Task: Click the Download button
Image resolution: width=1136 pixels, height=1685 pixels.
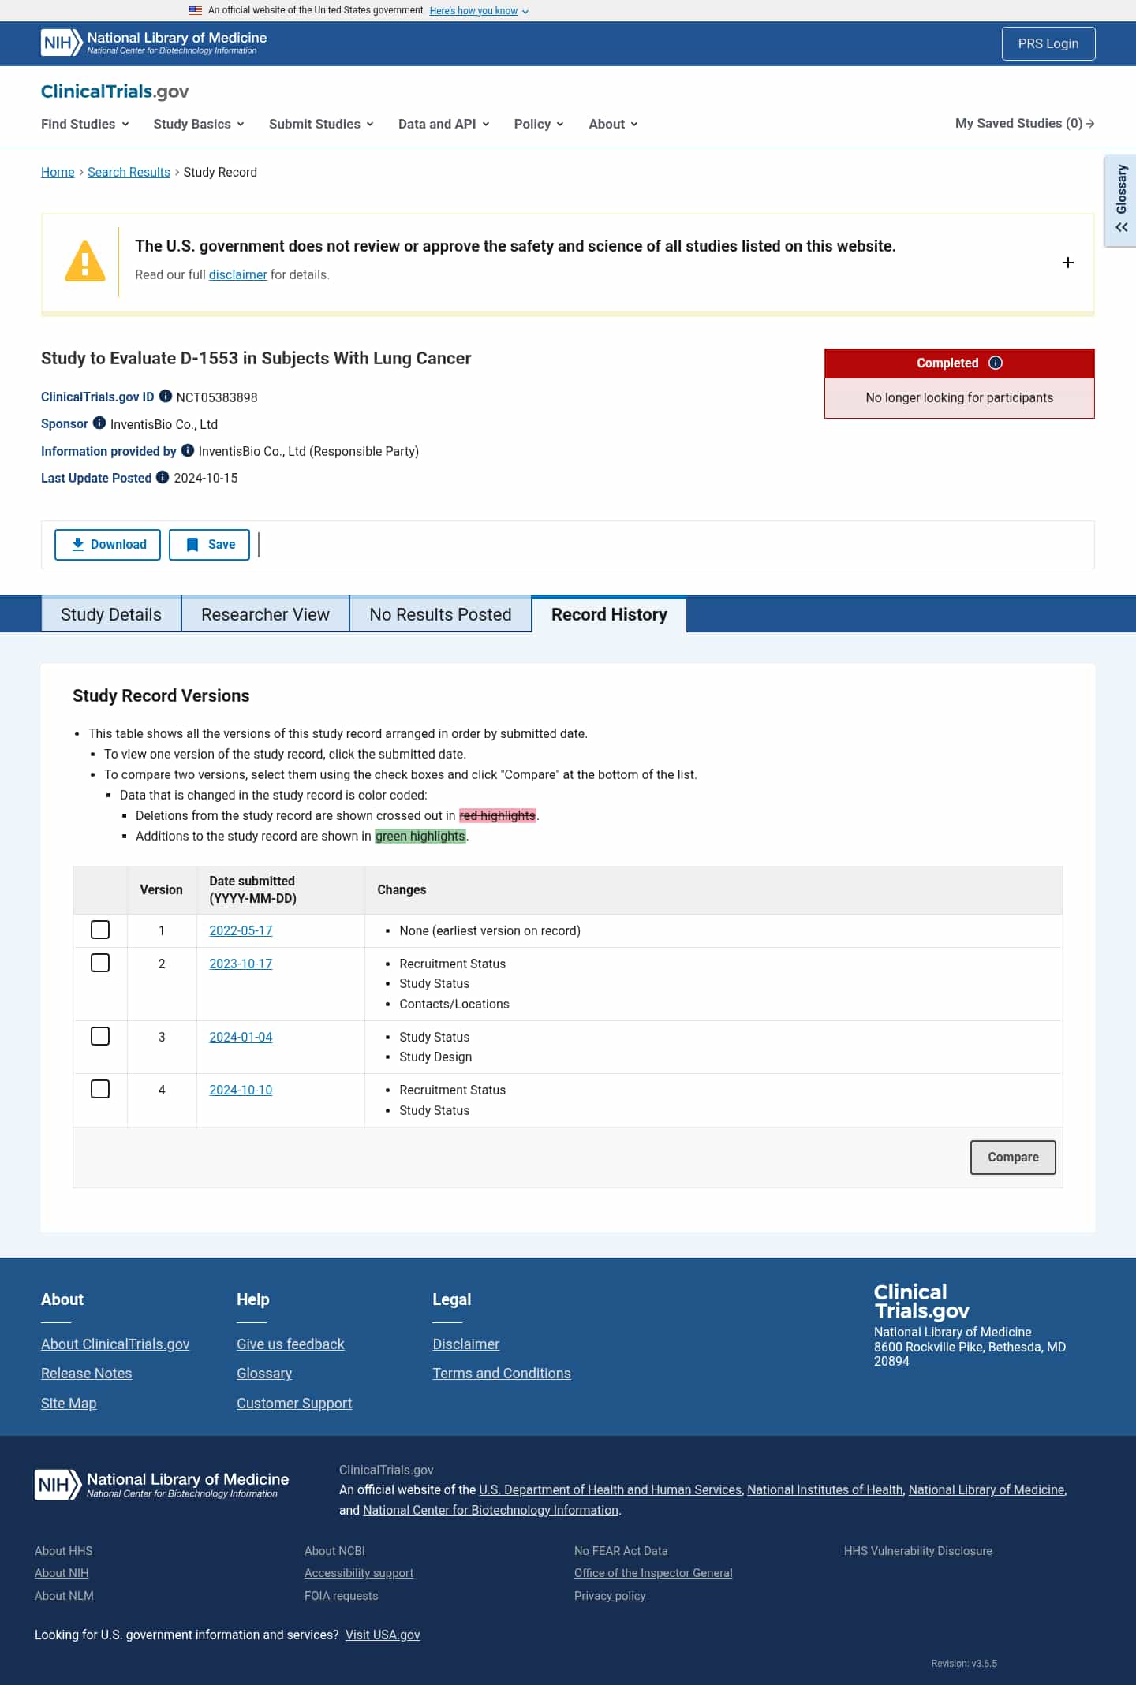Action: [107, 545]
